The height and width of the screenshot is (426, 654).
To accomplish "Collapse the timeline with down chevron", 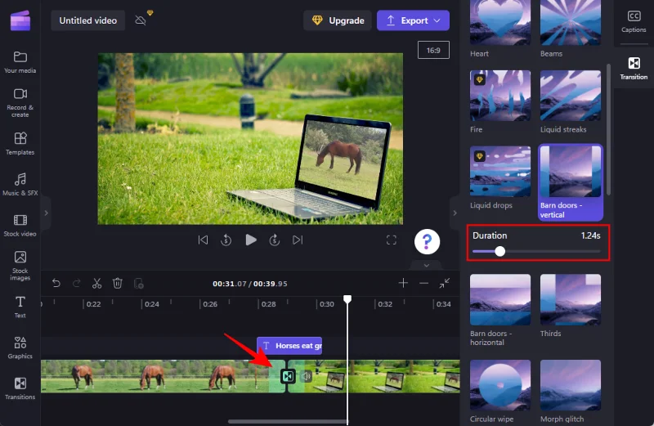I will click(426, 266).
